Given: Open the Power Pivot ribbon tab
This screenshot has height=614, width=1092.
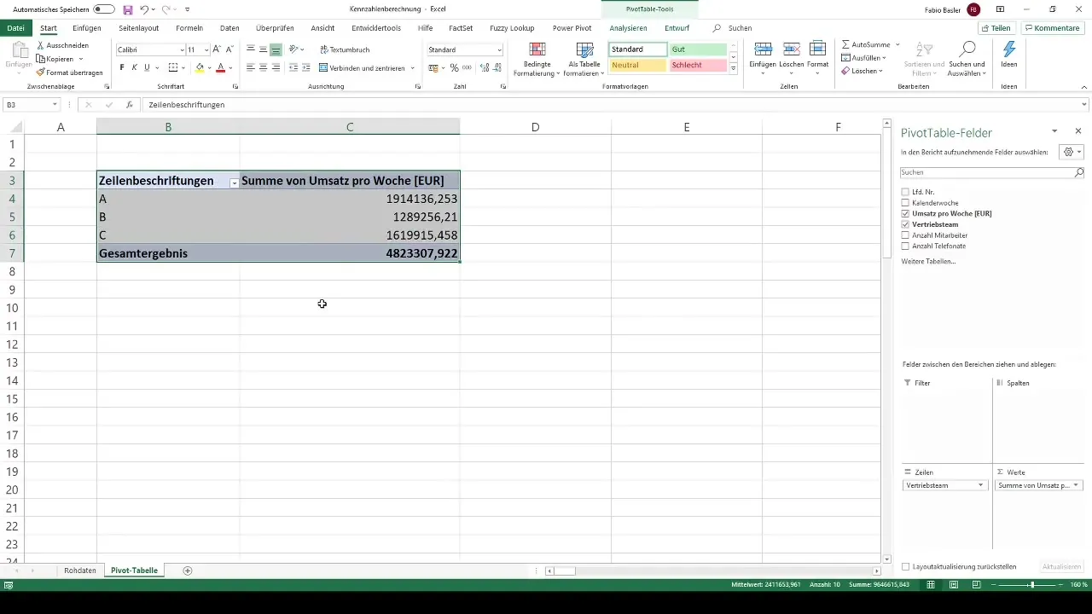Looking at the screenshot, I should (572, 28).
